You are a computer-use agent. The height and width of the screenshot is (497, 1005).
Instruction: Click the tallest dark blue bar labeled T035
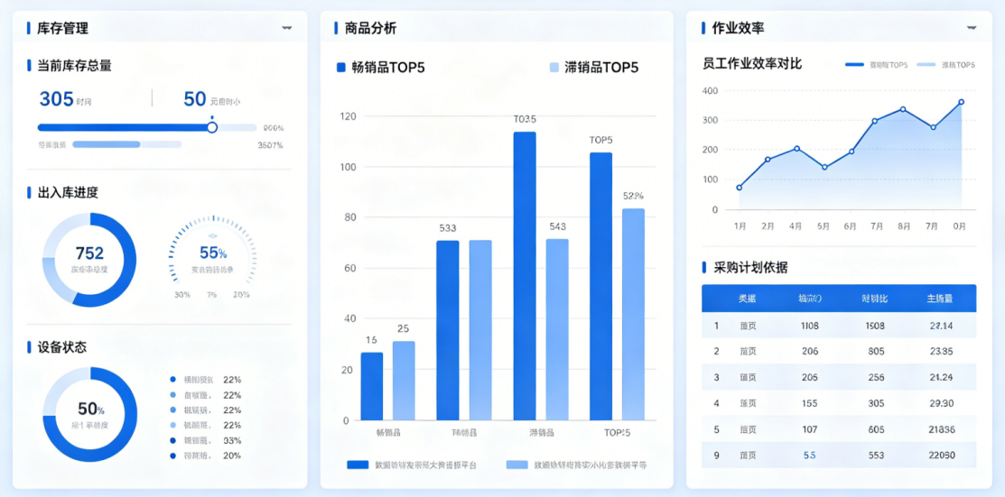coord(525,275)
